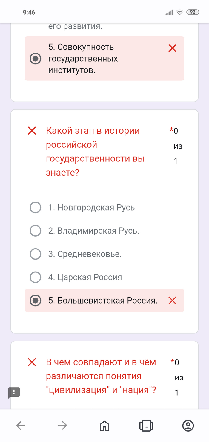The image size is (209, 442).
Task: Select radio option Царская Россия
Action: [35, 277]
